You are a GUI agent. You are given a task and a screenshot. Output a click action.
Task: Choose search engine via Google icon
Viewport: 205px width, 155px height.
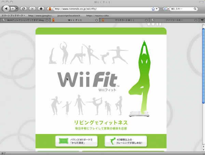click(166, 9)
